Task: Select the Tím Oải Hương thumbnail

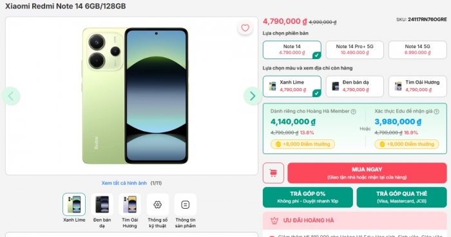Action: pyautogui.click(x=130, y=205)
